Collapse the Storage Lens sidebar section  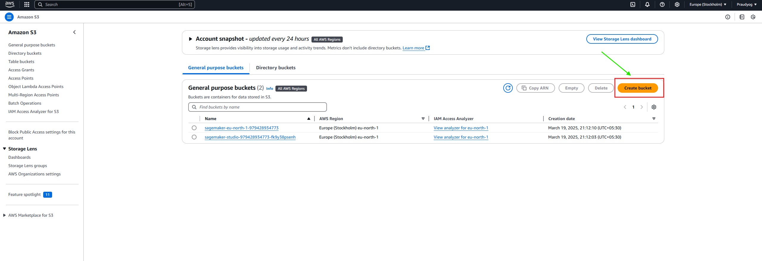4,149
